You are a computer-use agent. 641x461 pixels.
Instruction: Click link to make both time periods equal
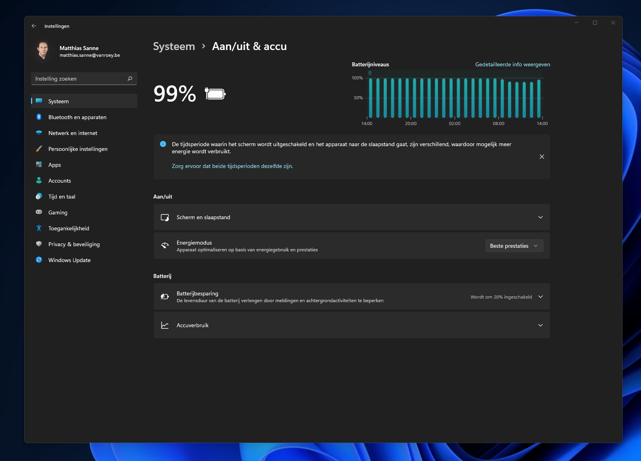232,166
